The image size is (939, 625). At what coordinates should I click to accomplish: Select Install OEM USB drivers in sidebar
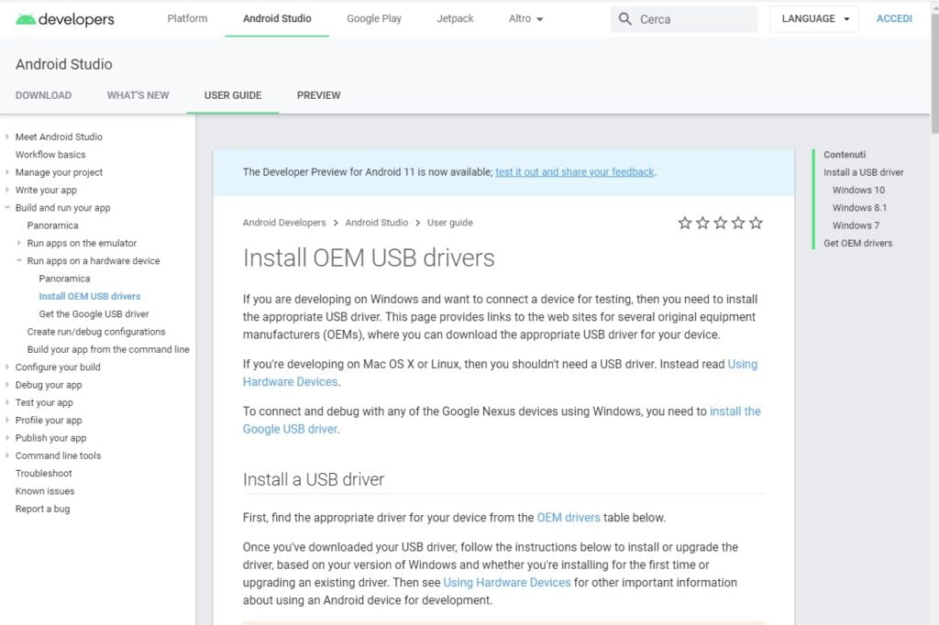89,296
